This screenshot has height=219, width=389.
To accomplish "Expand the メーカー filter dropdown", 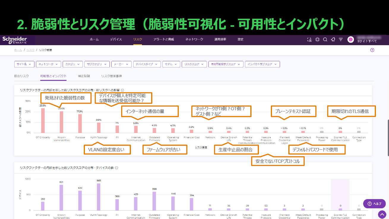I will click(x=121, y=64).
